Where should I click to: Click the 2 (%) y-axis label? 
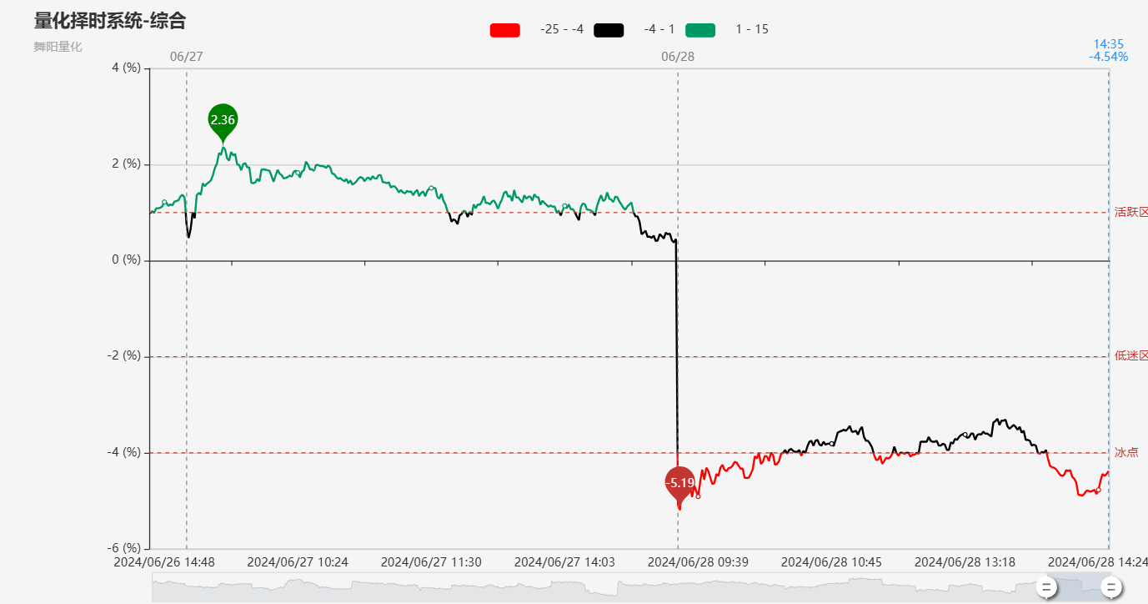126,164
